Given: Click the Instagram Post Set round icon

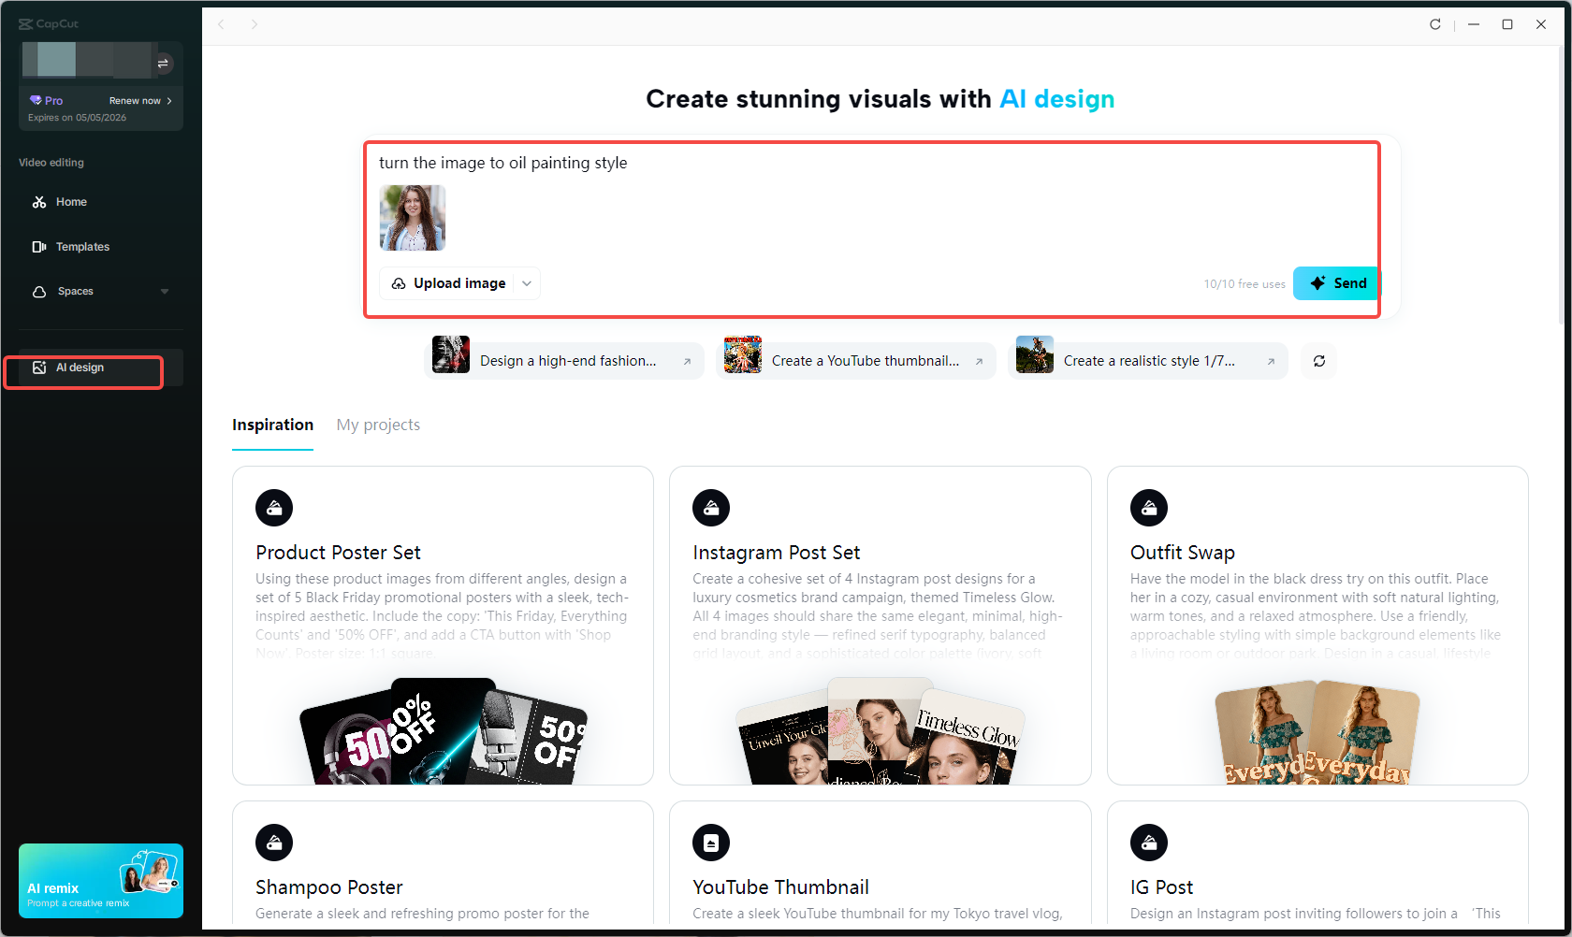Looking at the screenshot, I should tap(711, 508).
